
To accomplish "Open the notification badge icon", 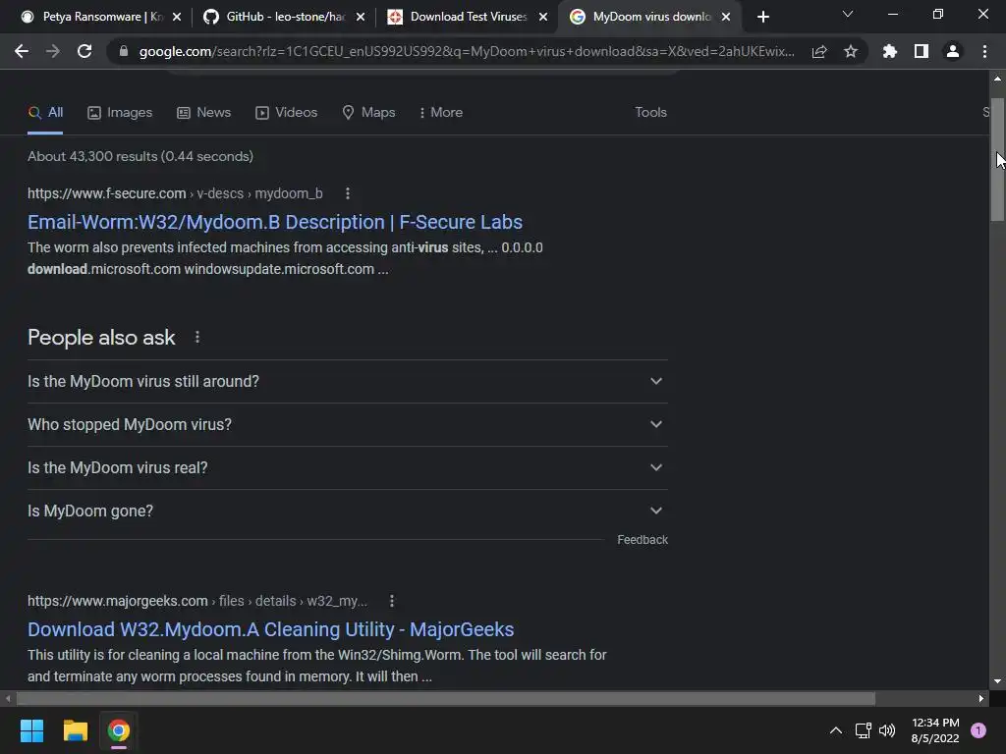I will tap(978, 730).
